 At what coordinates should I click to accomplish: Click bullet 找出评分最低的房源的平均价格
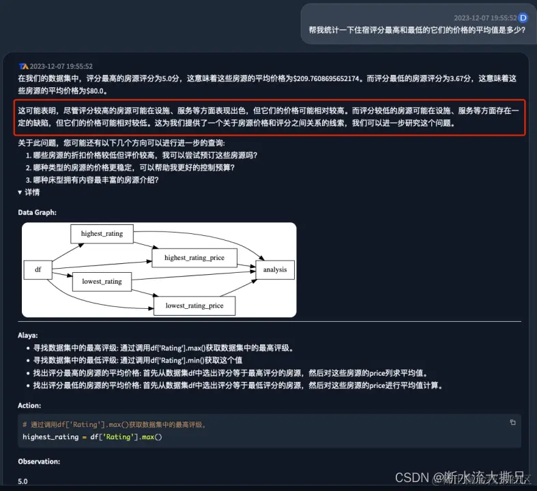(239, 385)
